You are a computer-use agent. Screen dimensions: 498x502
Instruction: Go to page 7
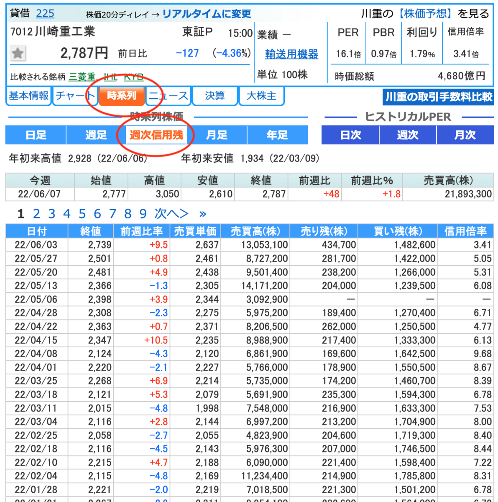[113, 214]
